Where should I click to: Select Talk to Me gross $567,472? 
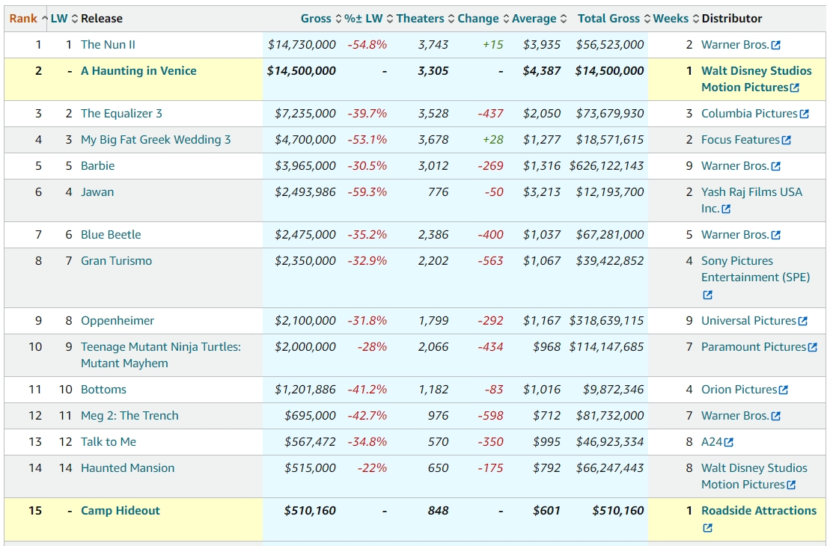point(310,442)
